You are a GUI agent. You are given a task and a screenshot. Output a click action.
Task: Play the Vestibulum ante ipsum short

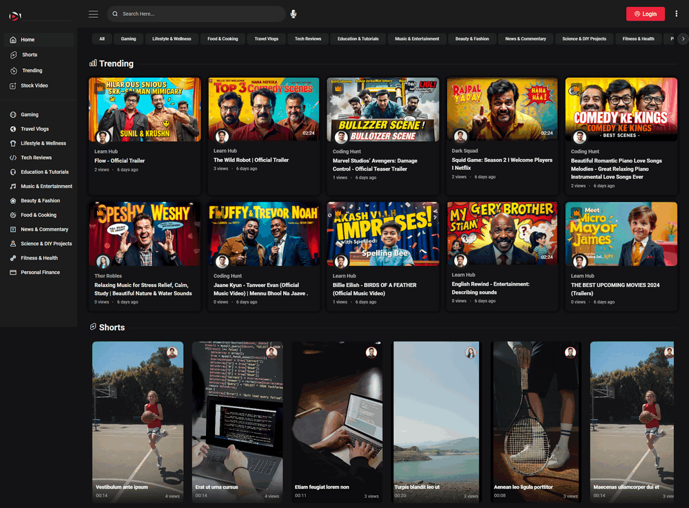coord(138,422)
